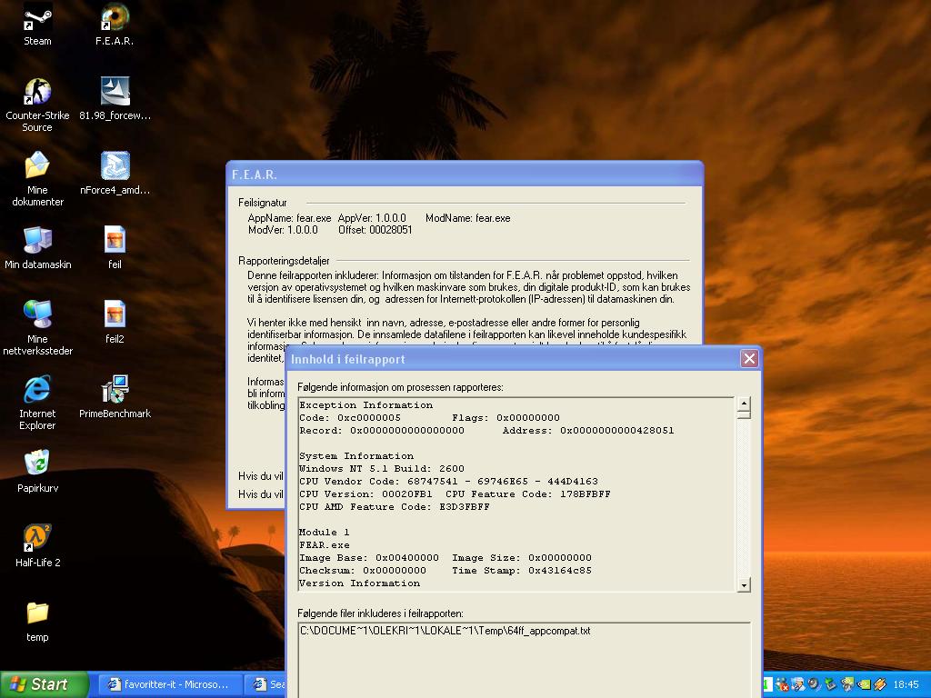The image size is (931, 698).
Task: Click 'AppName: fear.exe' in Feilsignatur
Action: 290,218
